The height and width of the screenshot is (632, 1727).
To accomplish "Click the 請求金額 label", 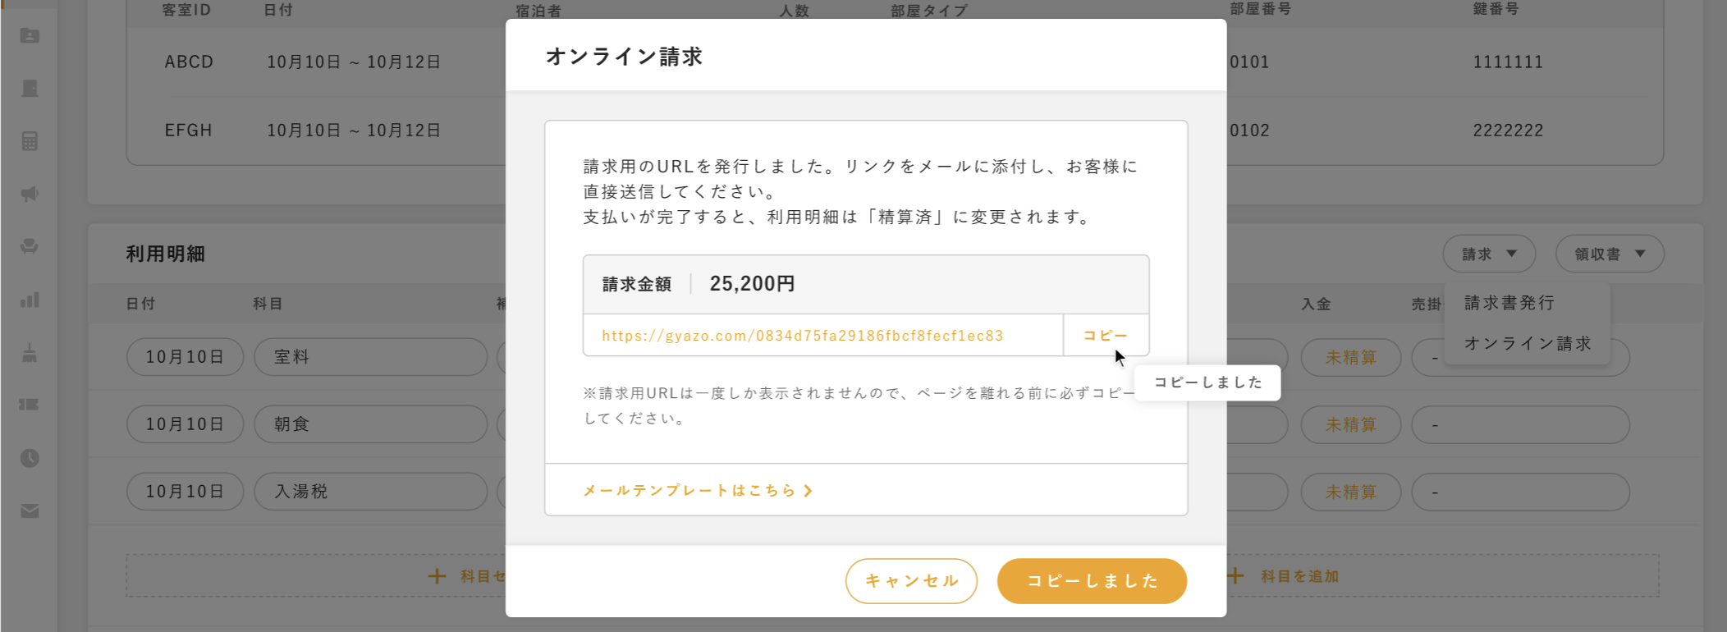I will [637, 284].
